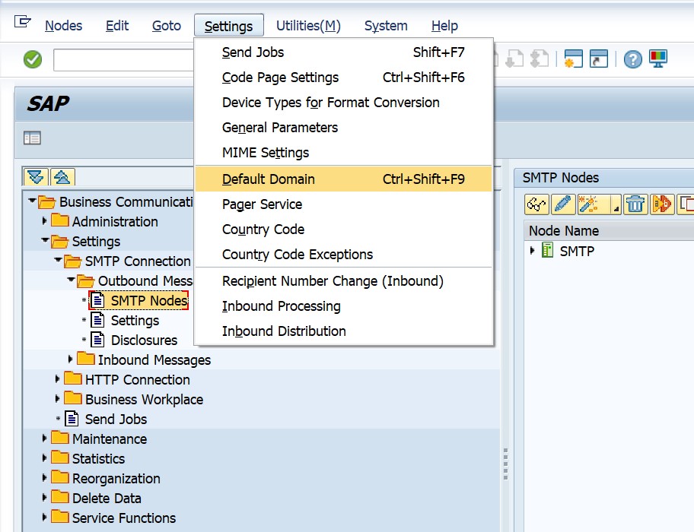Click the green checkmark Enter icon
Screen dimensions: 694x532
point(33,59)
